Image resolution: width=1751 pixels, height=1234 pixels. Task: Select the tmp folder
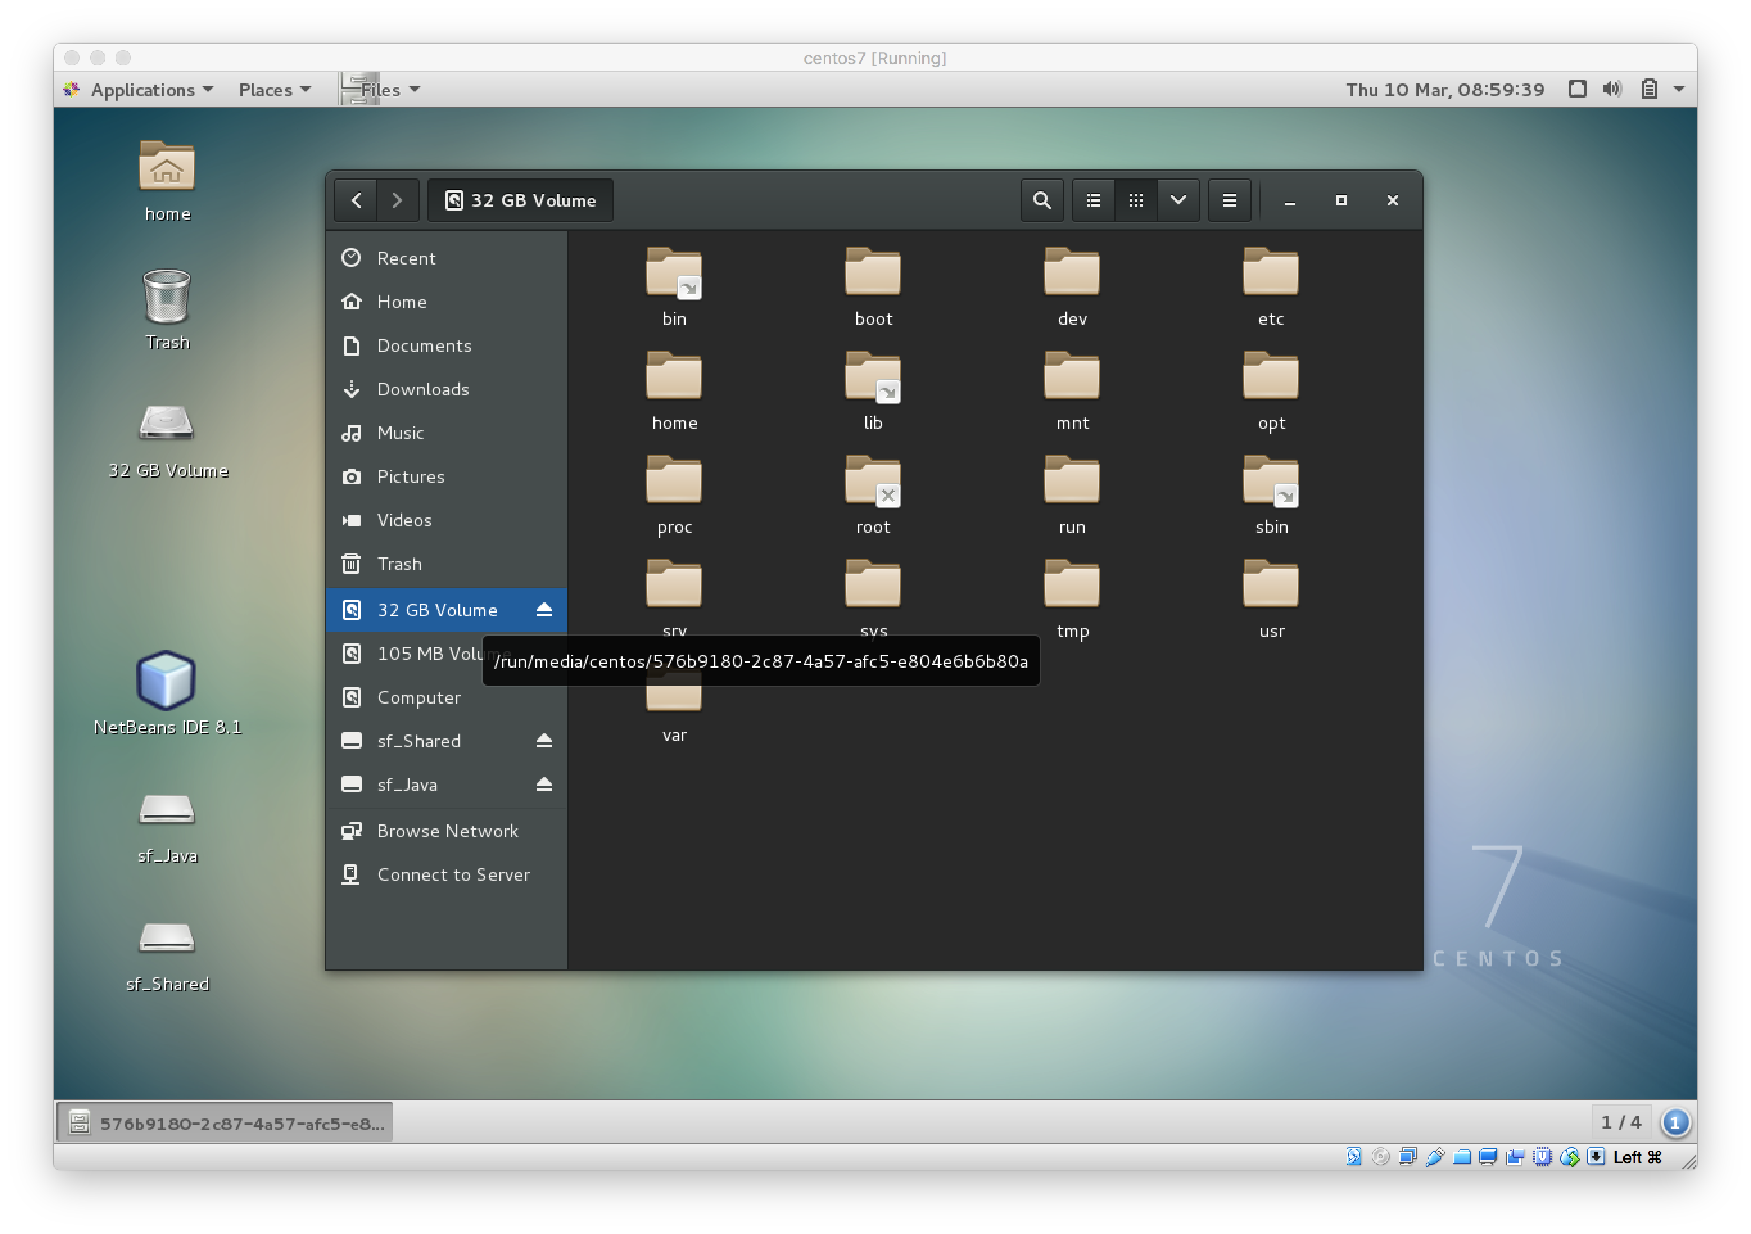coord(1073,600)
